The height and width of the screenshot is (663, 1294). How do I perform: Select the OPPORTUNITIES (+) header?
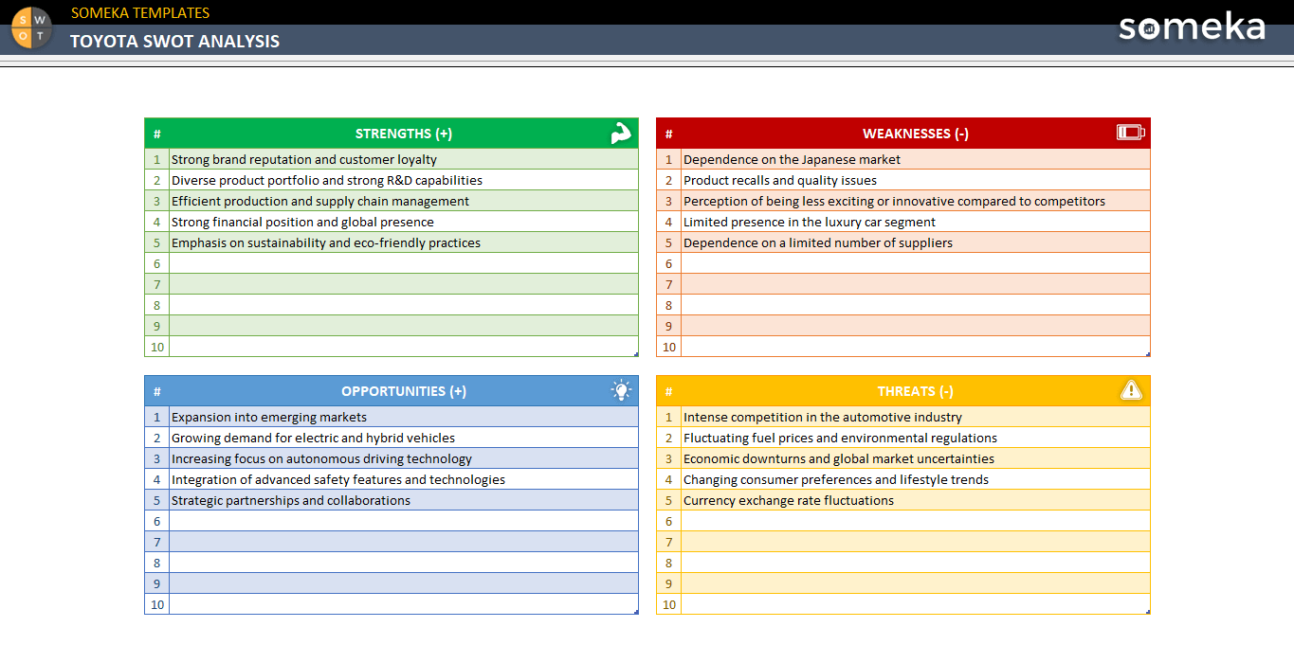point(404,391)
